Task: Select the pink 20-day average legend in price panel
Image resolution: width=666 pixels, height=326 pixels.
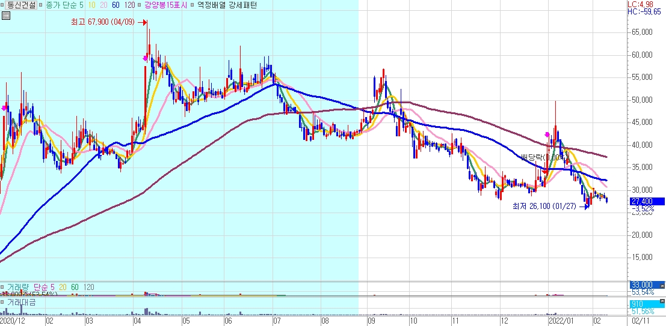Action: [x=103, y=5]
